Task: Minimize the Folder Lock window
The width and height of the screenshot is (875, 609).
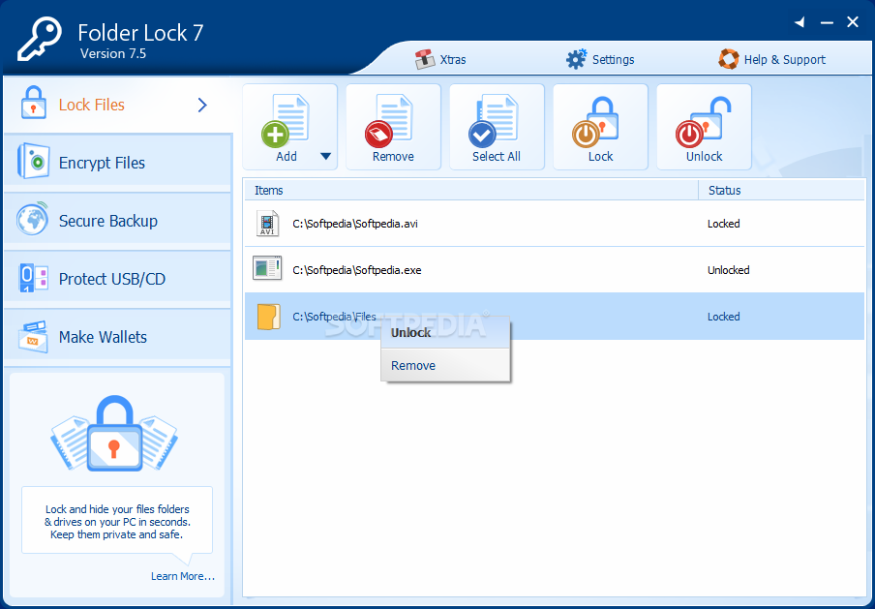Action: click(827, 23)
